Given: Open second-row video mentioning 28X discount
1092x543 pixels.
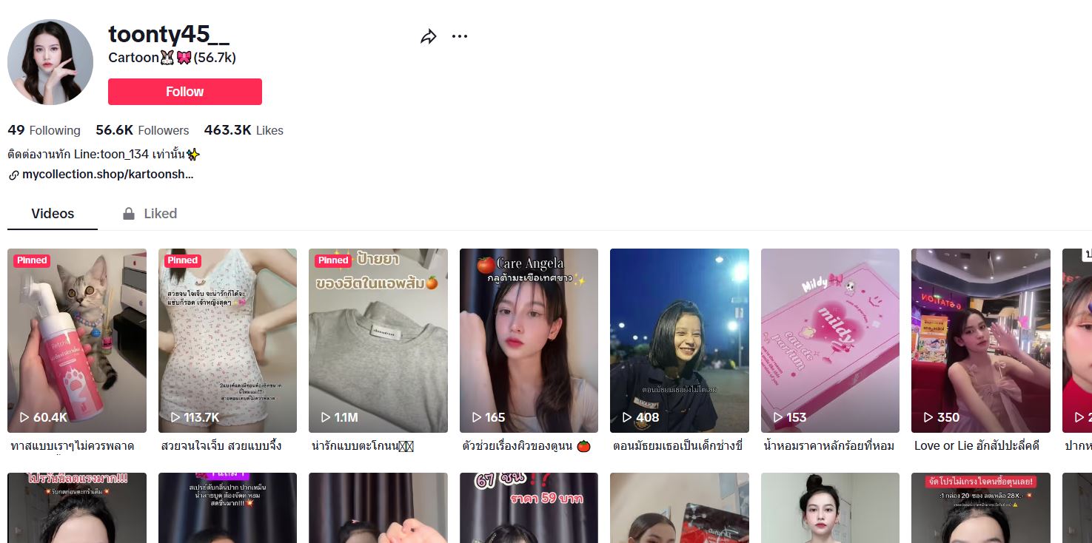Looking at the screenshot, I should pyautogui.click(x=981, y=507).
